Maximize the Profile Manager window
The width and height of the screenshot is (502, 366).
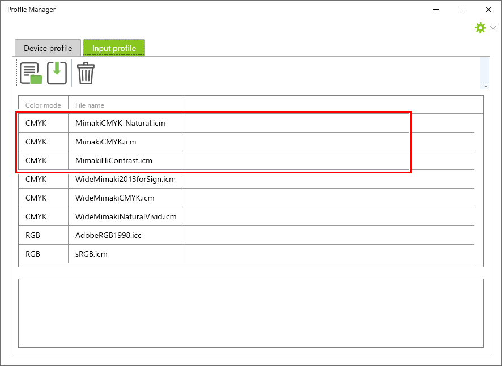coord(462,10)
